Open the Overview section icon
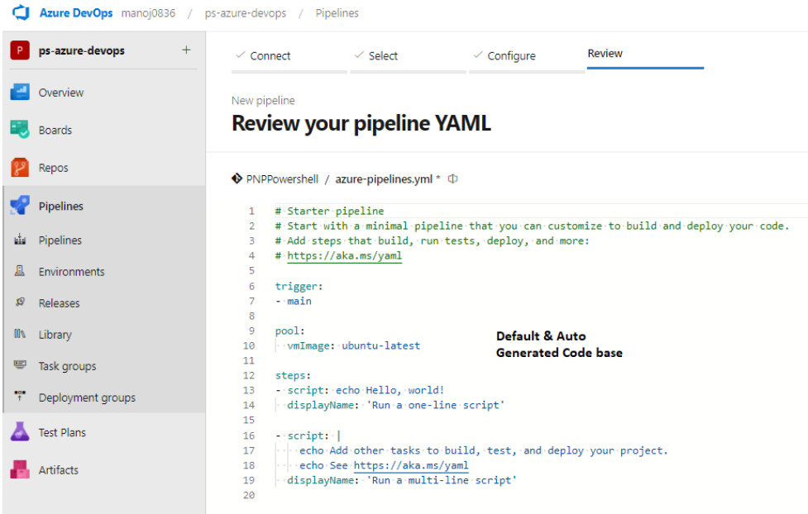Screen dimensions: 808x514 (20, 93)
